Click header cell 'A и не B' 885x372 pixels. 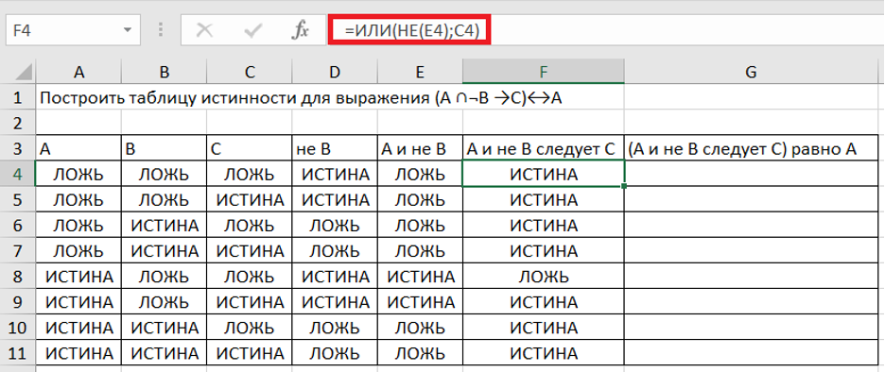click(420, 148)
